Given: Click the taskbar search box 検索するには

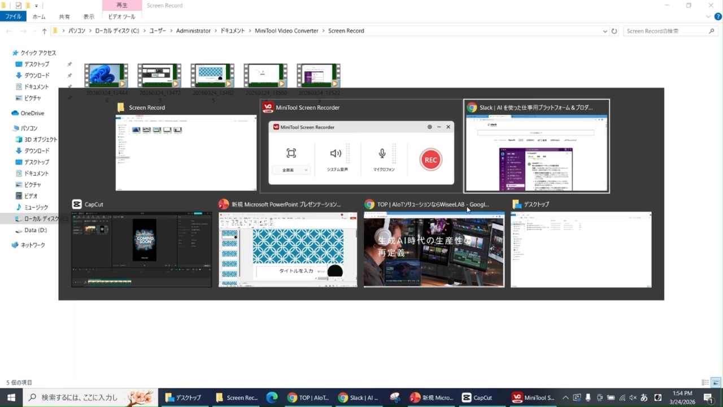Looking at the screenshot, I should (x=90, y=397).
